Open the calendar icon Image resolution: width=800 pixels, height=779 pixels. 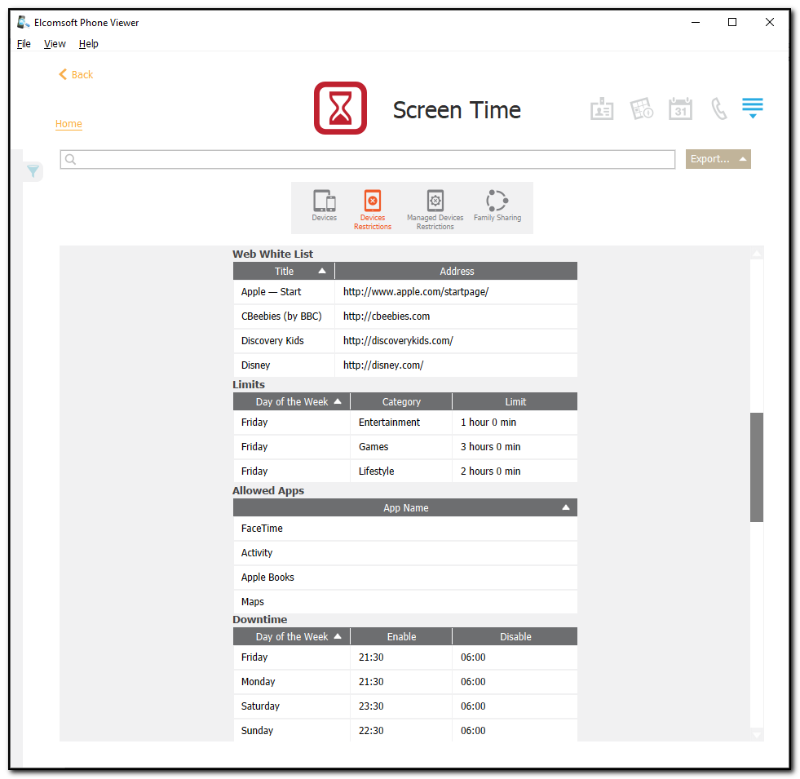click(680, 108)
